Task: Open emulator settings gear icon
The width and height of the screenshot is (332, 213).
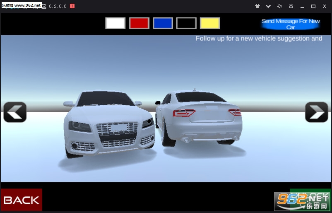Action: coord(291,6)
